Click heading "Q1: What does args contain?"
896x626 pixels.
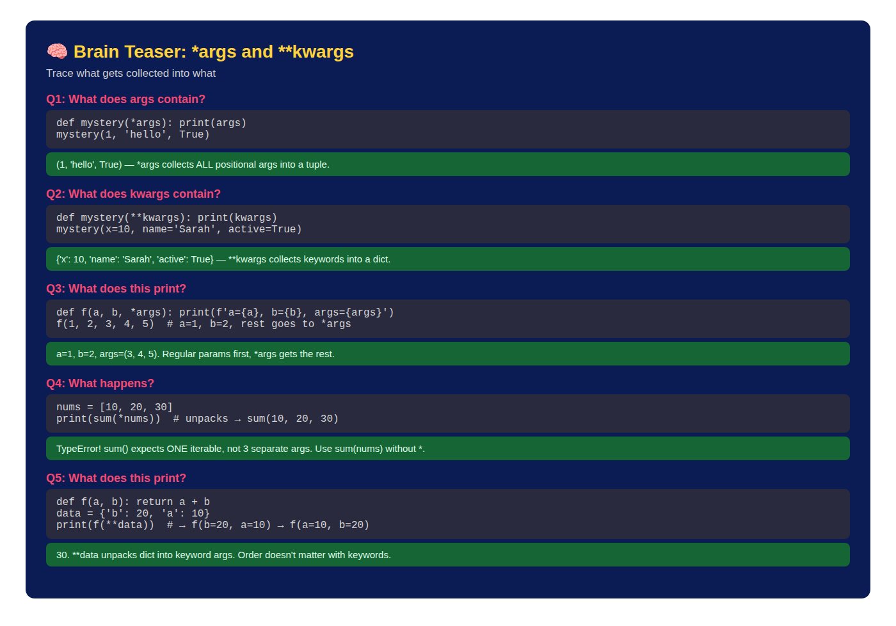coord(125,99)
